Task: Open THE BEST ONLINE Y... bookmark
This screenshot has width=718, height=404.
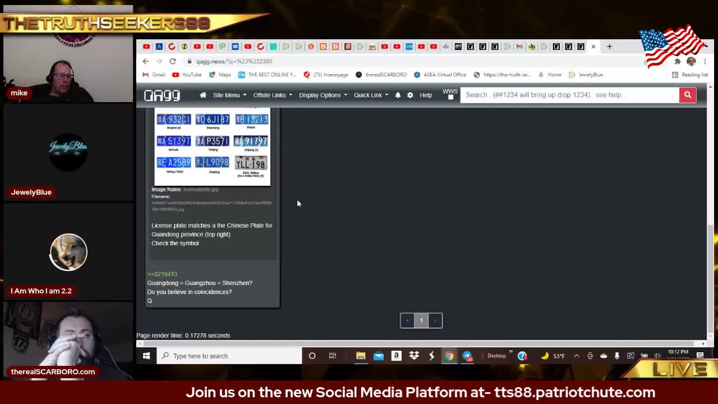Action: (x=267, y=75)
